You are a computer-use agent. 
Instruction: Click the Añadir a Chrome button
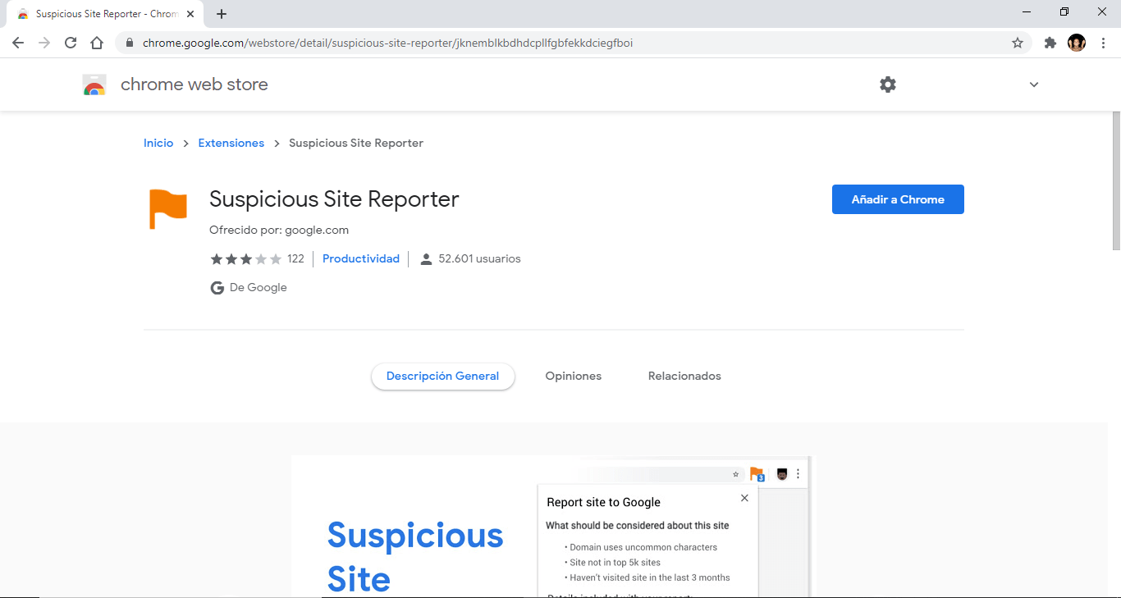pyautogui.click(x=898, y=199)
